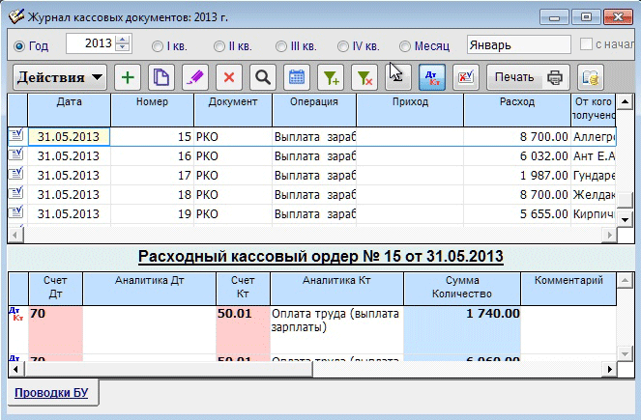The width and height of the screenshot is (641, 420).
Task: Switch to the Проводки БУ tab
Action: click(x=51, y=393)
